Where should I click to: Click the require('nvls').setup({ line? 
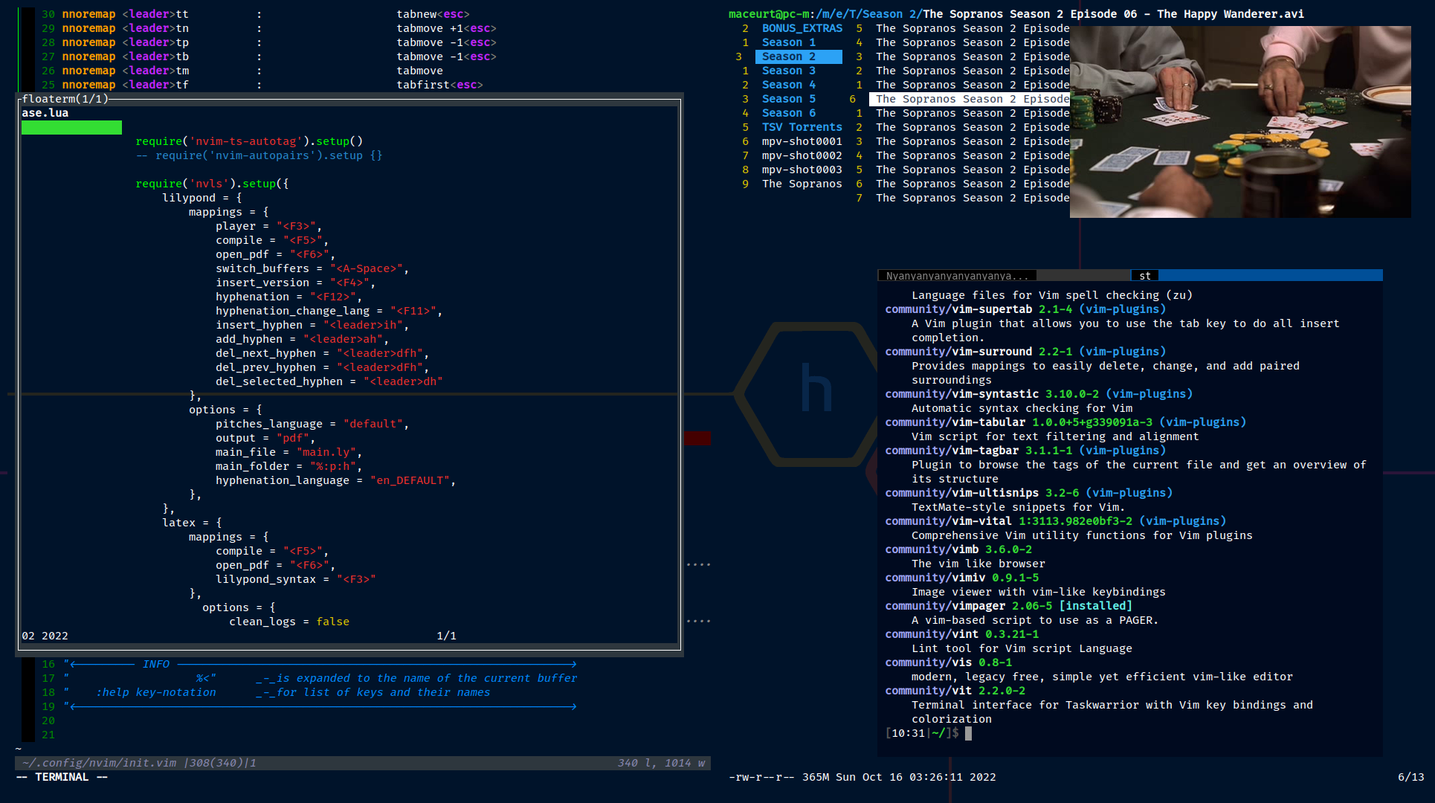pyautogui.click(x=212, y=184)
